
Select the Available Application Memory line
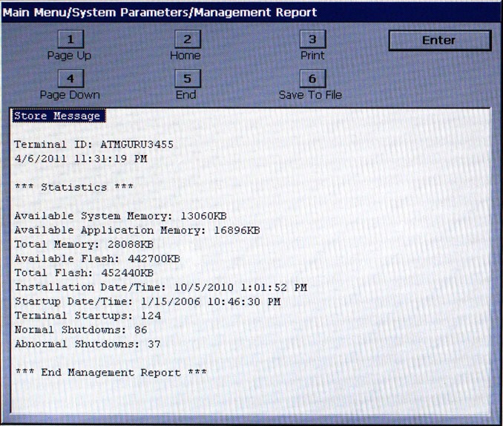pyautogui.click(x=137, y=230)
